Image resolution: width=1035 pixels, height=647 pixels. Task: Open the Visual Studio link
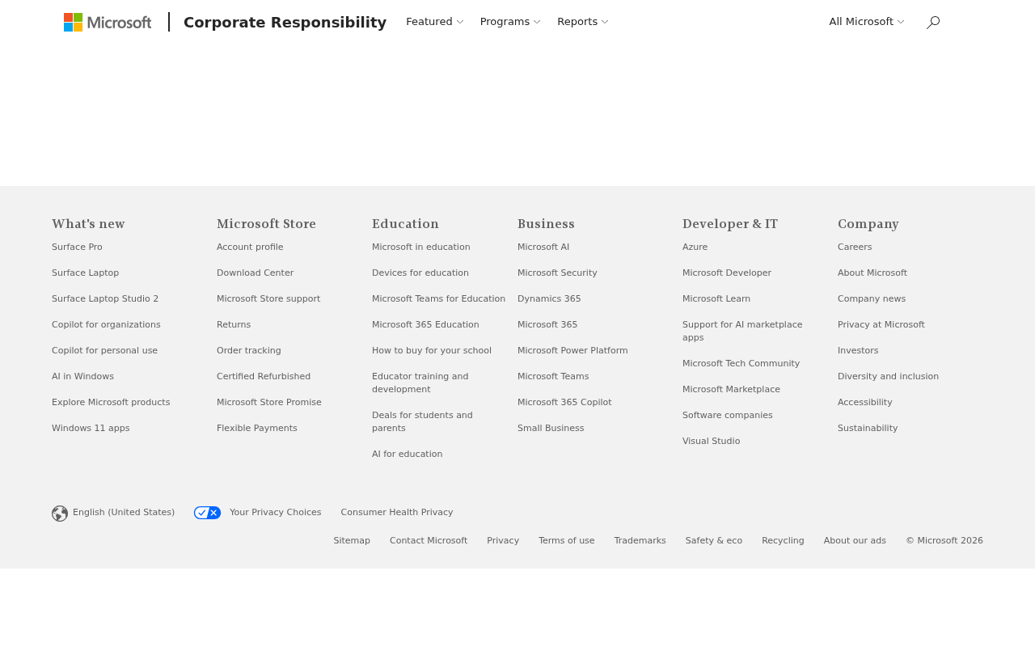click(x=711, y=442)
